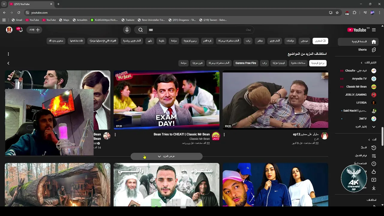Open LFERDA channel subscription
Image resolution: width=384 pixels, height=216 pixels.
(x=358, y=103)
